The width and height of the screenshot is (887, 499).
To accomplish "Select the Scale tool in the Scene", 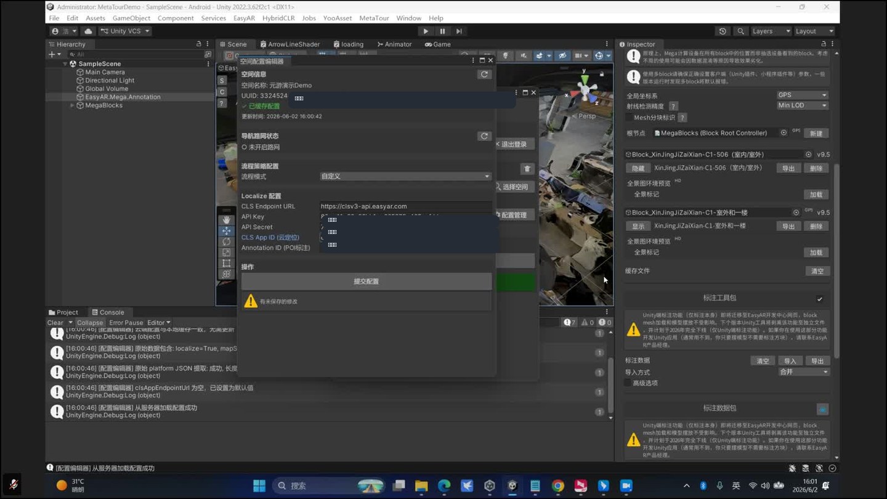I will [226, 253].
